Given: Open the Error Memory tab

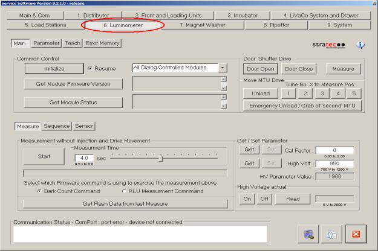Looking at the screenshot, I should (x=103, y=43).
